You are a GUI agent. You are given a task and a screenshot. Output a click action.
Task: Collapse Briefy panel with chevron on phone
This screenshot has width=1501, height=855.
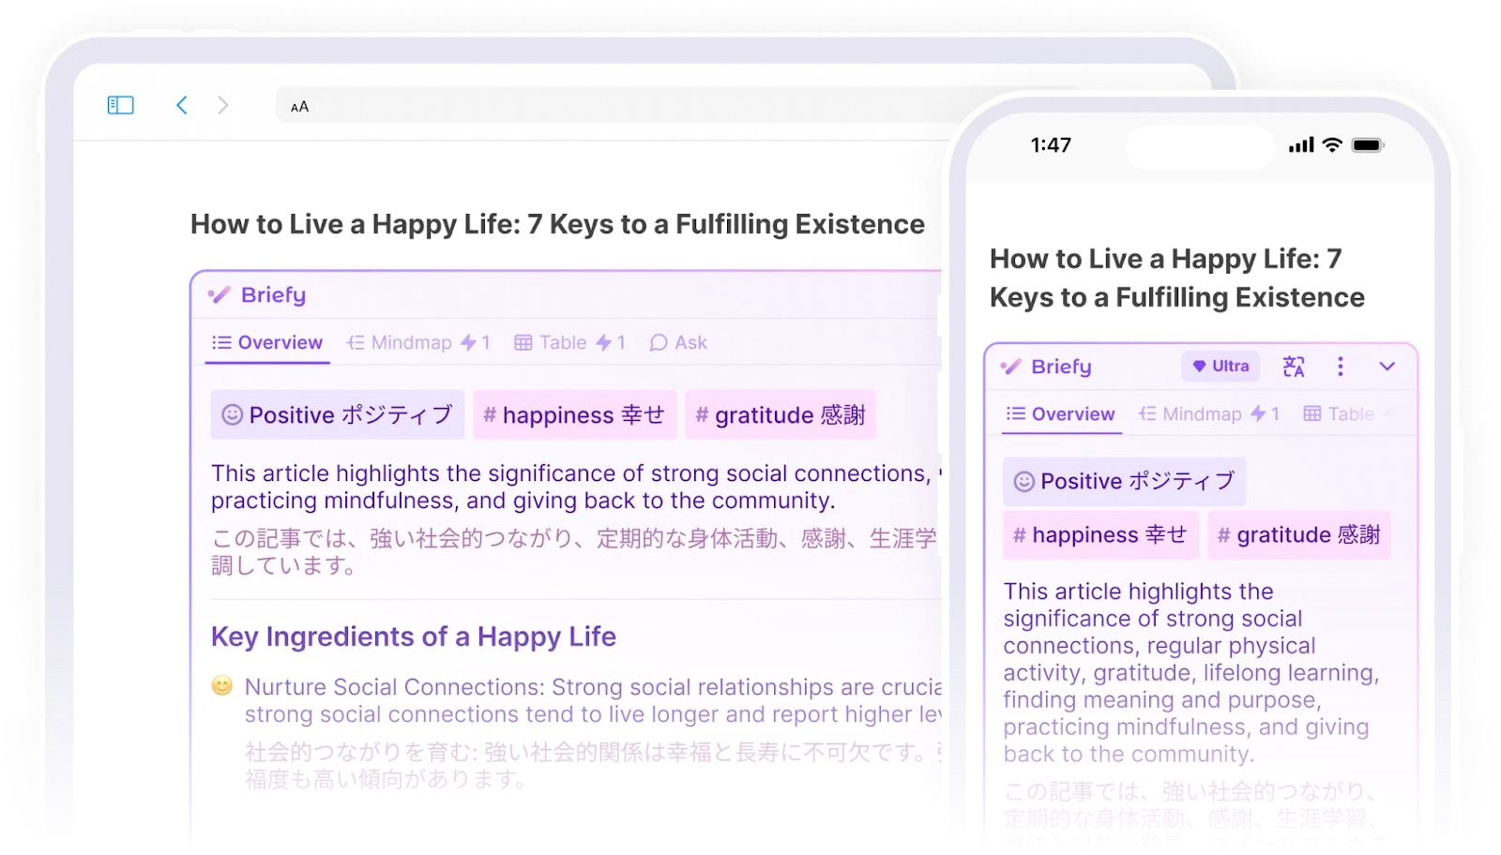[x=1387, y=367]
